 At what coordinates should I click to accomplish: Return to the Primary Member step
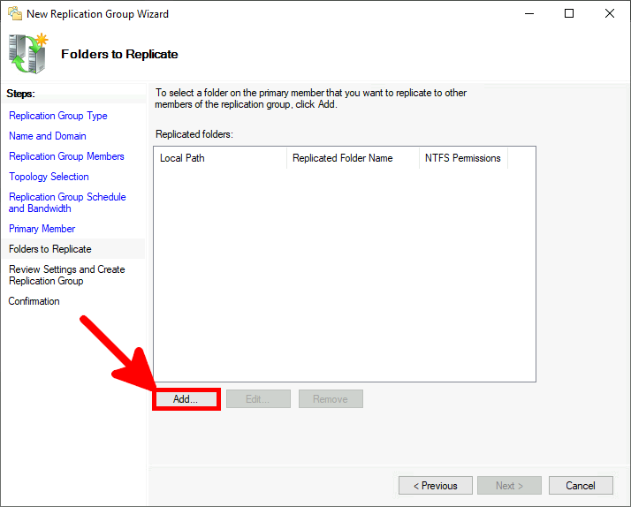[42, 229]
